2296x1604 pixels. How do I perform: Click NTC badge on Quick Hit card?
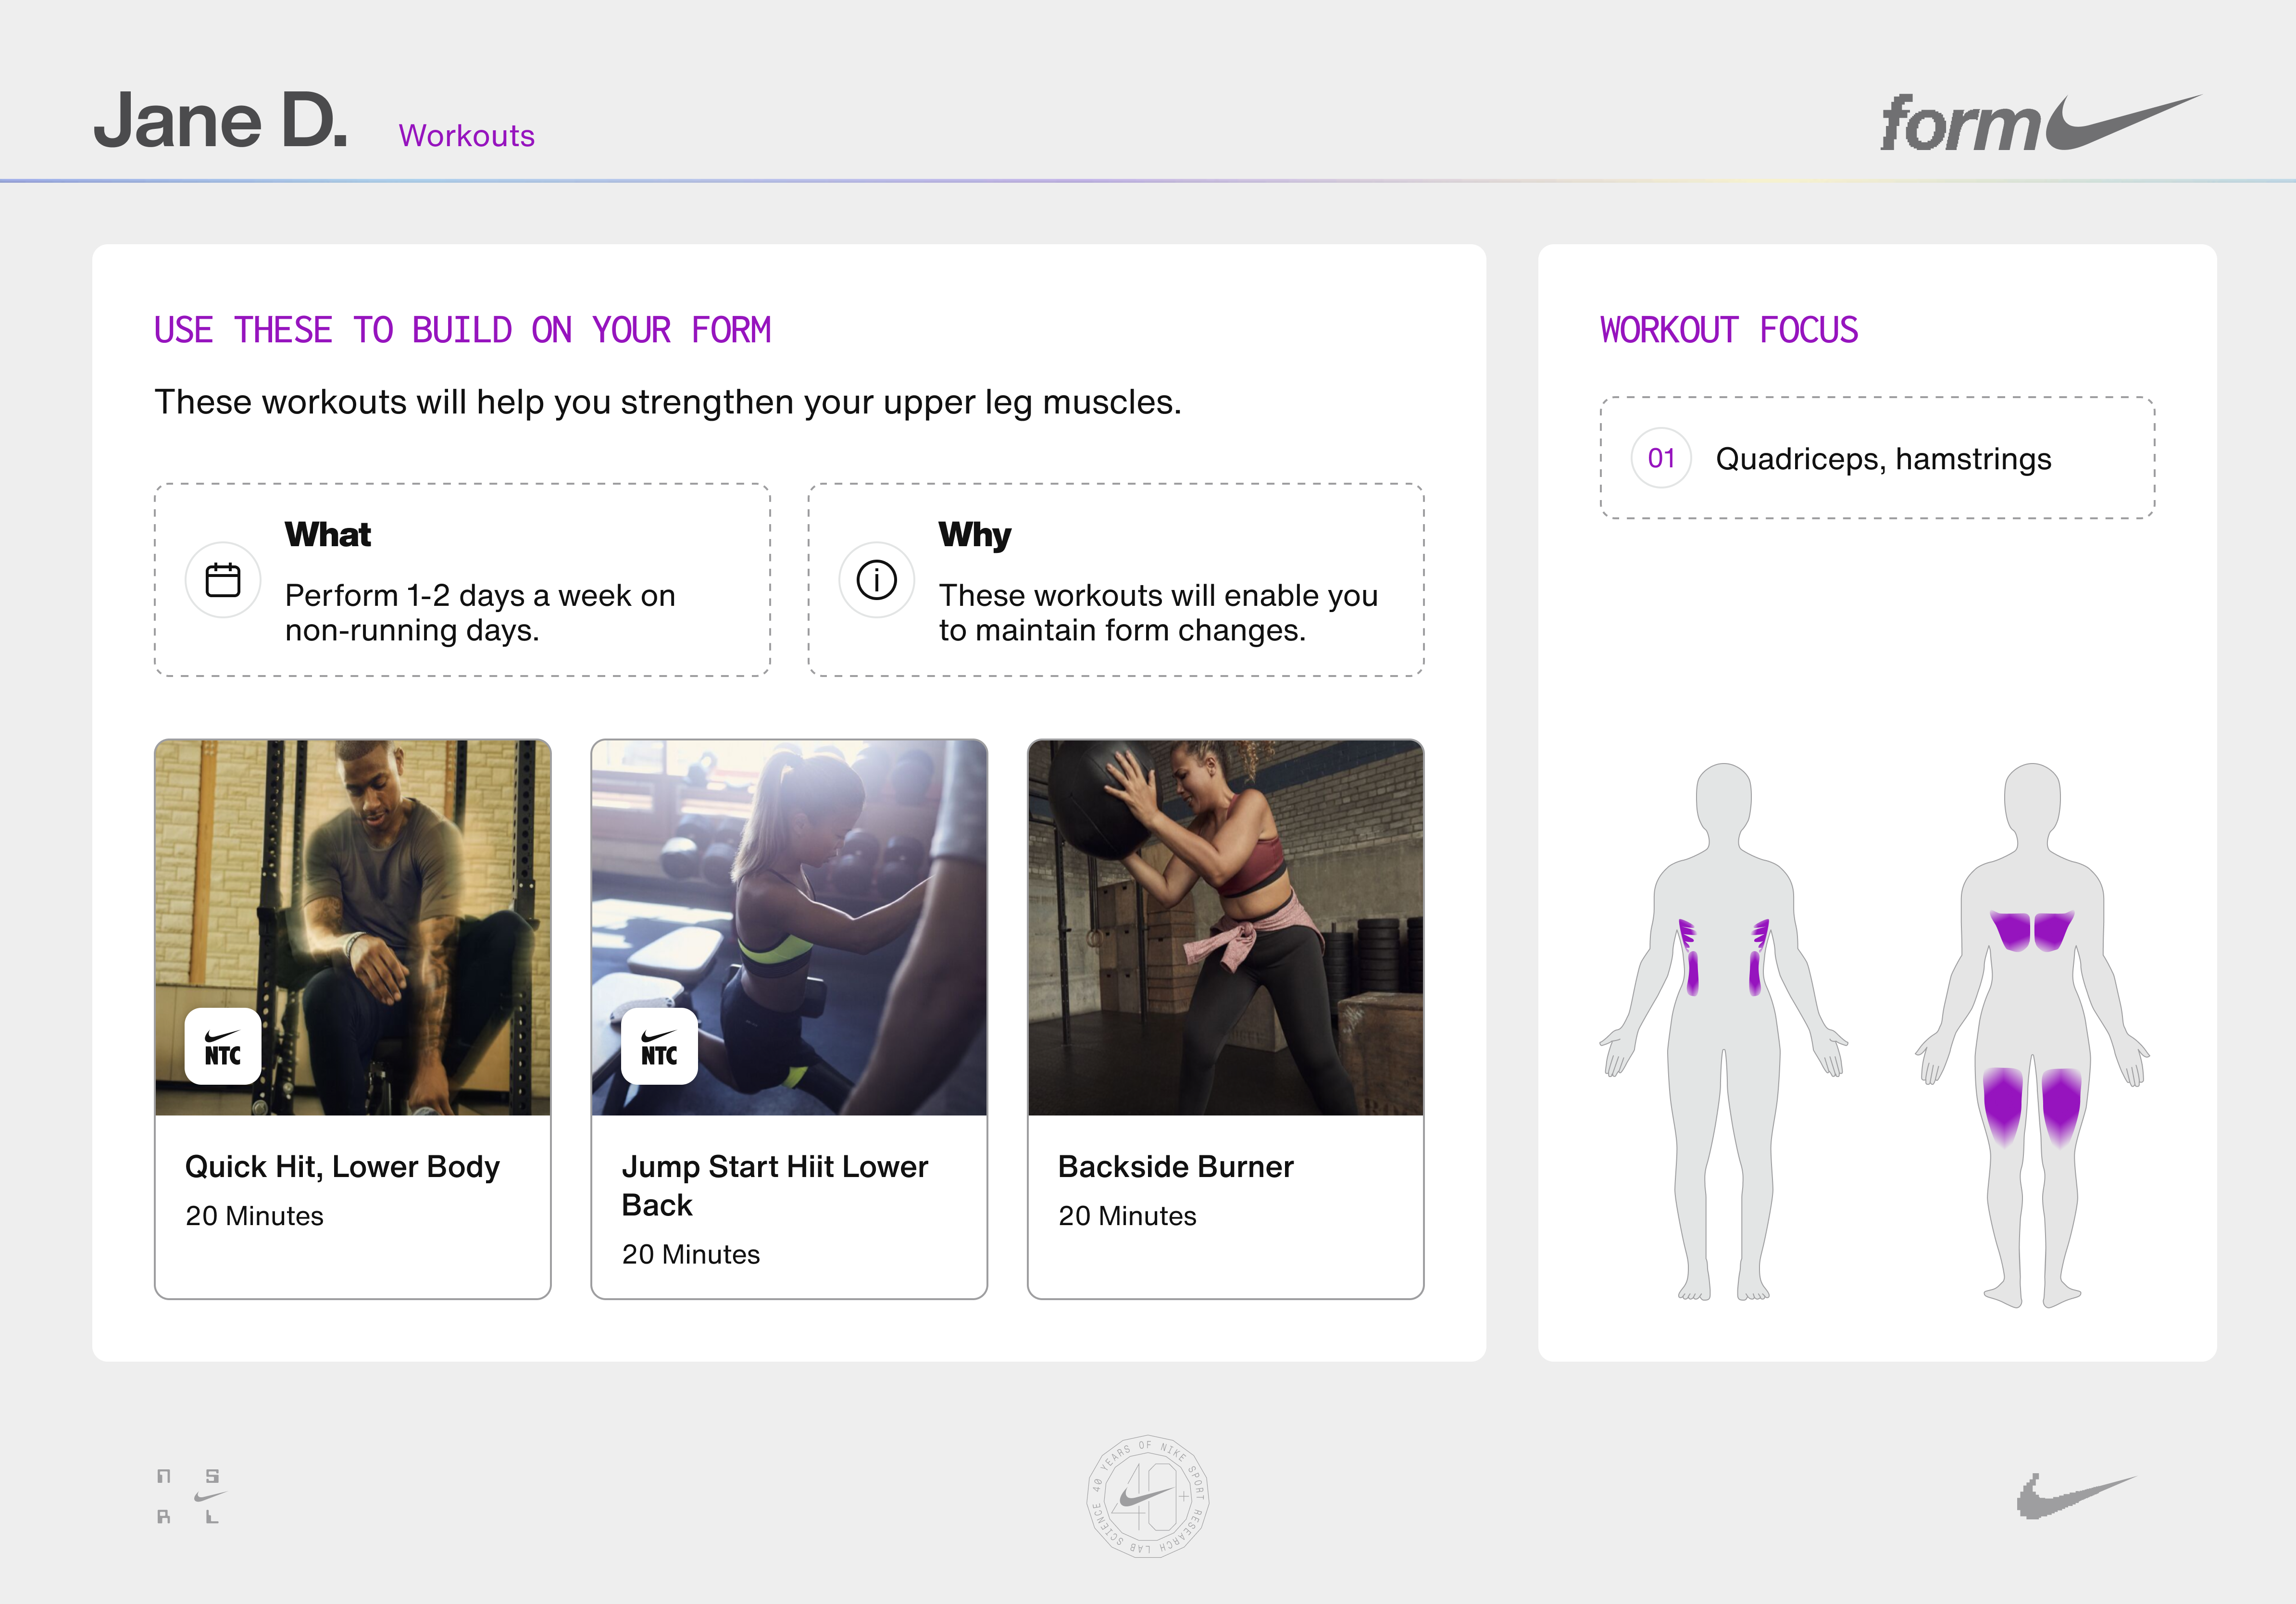223,1046
